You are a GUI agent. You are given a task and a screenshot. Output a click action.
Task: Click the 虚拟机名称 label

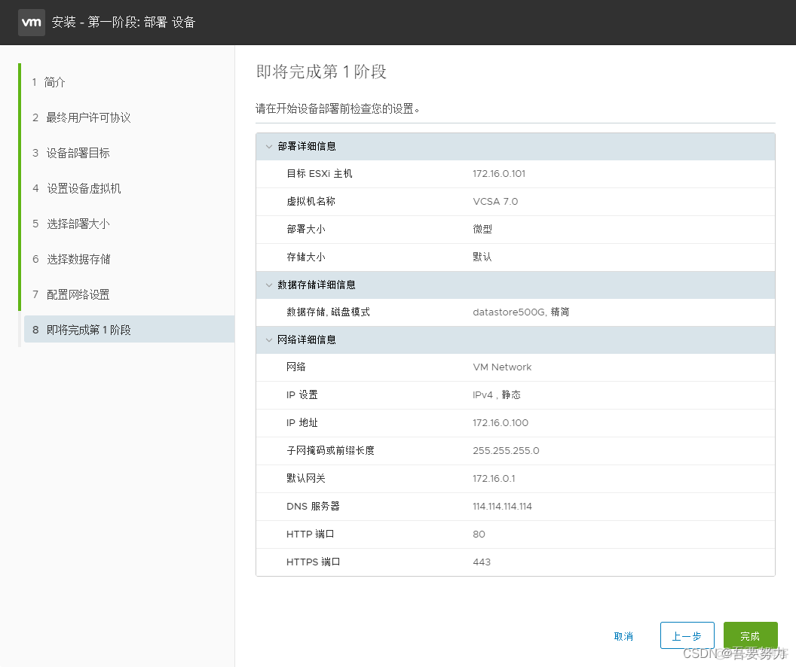click(311, 202)
